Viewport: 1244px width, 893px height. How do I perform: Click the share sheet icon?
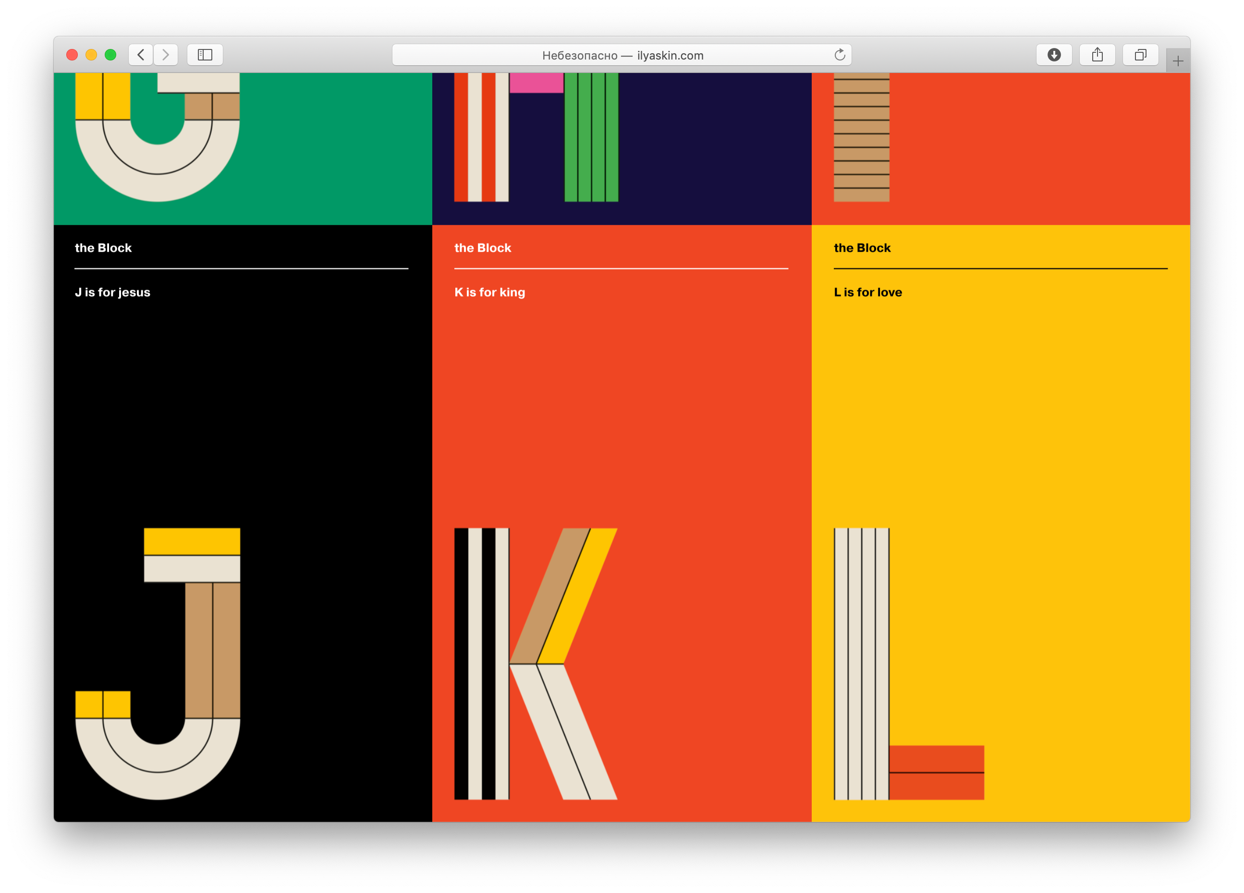click(1097, 55)
